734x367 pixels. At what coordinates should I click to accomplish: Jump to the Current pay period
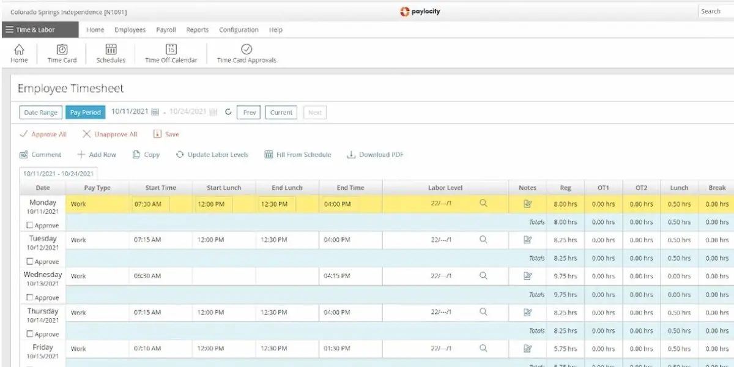tap(281, 113)
